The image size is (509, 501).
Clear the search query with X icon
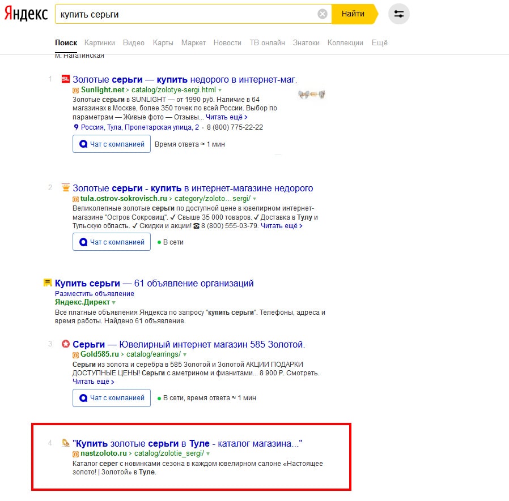[322, 14]
